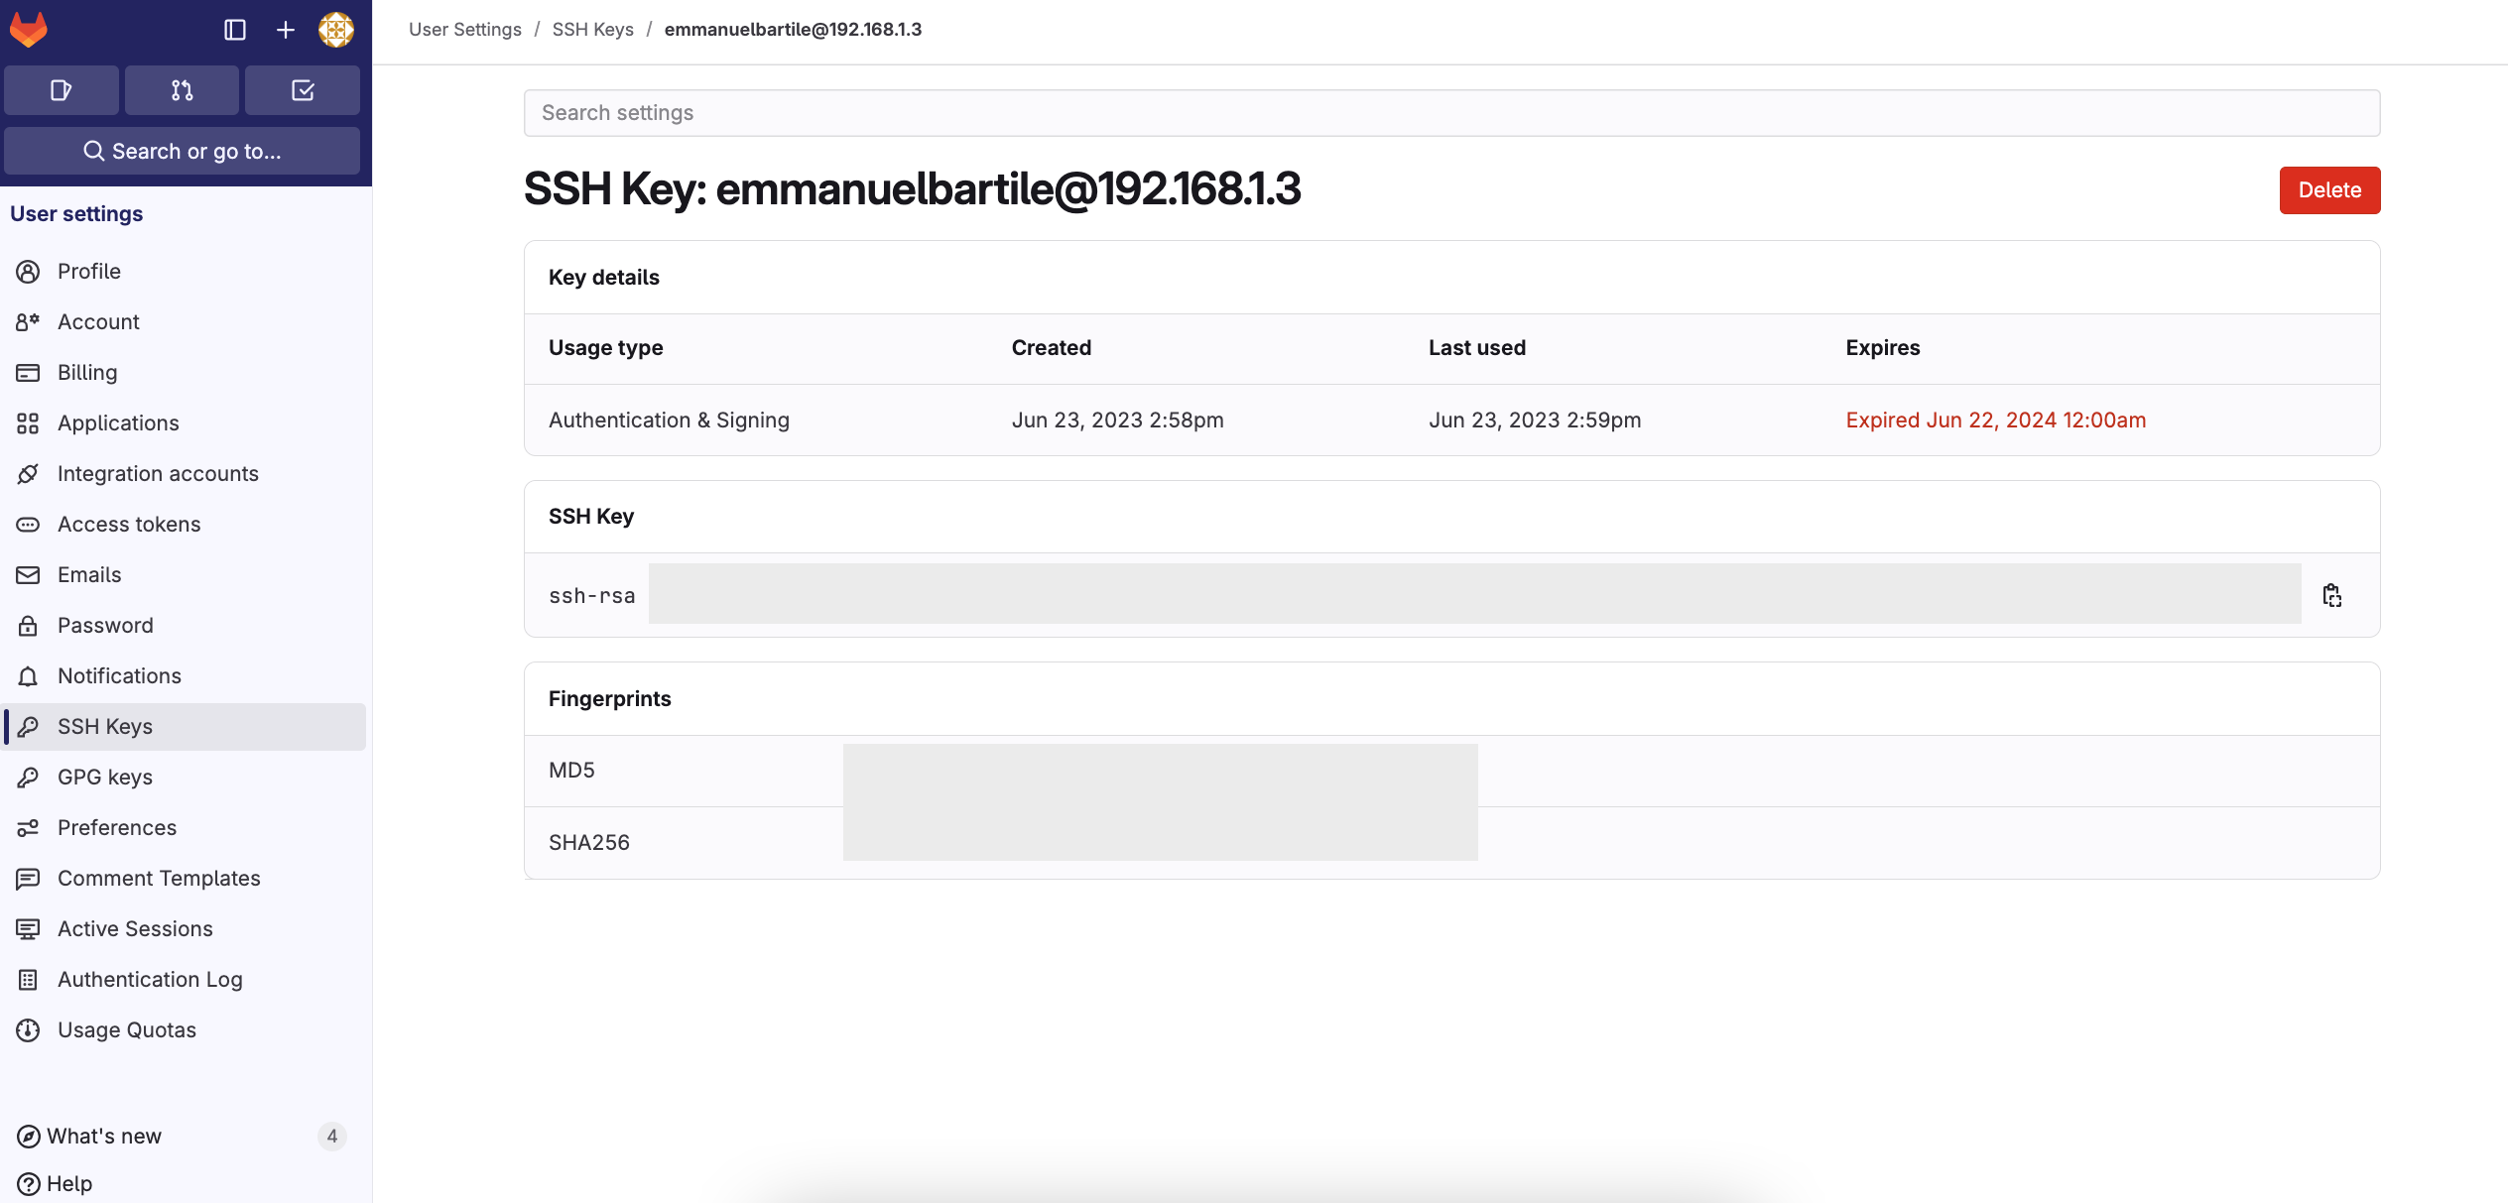View the Authentication Log
The image size is (2508, 1203).
click(x=150, y=979)
